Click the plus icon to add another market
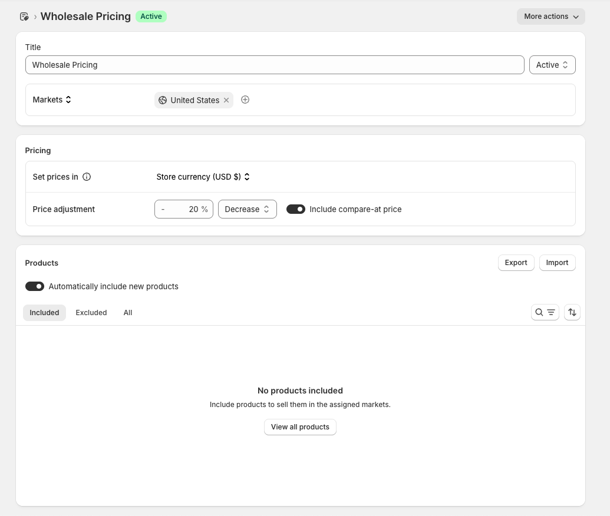The width and height of the screenshot is (610, 516). pos(245,100)
